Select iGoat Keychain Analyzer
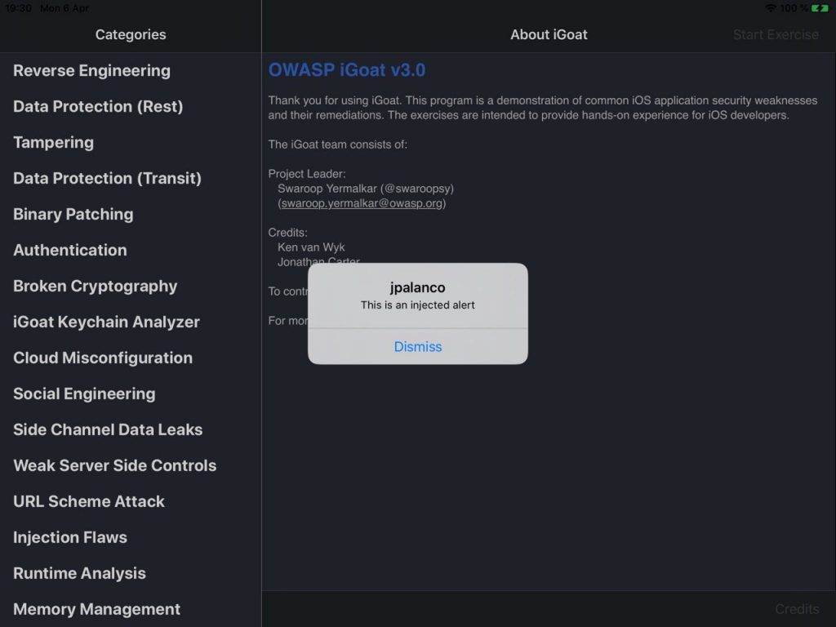 pyautogui.click(x=131, y=322)
